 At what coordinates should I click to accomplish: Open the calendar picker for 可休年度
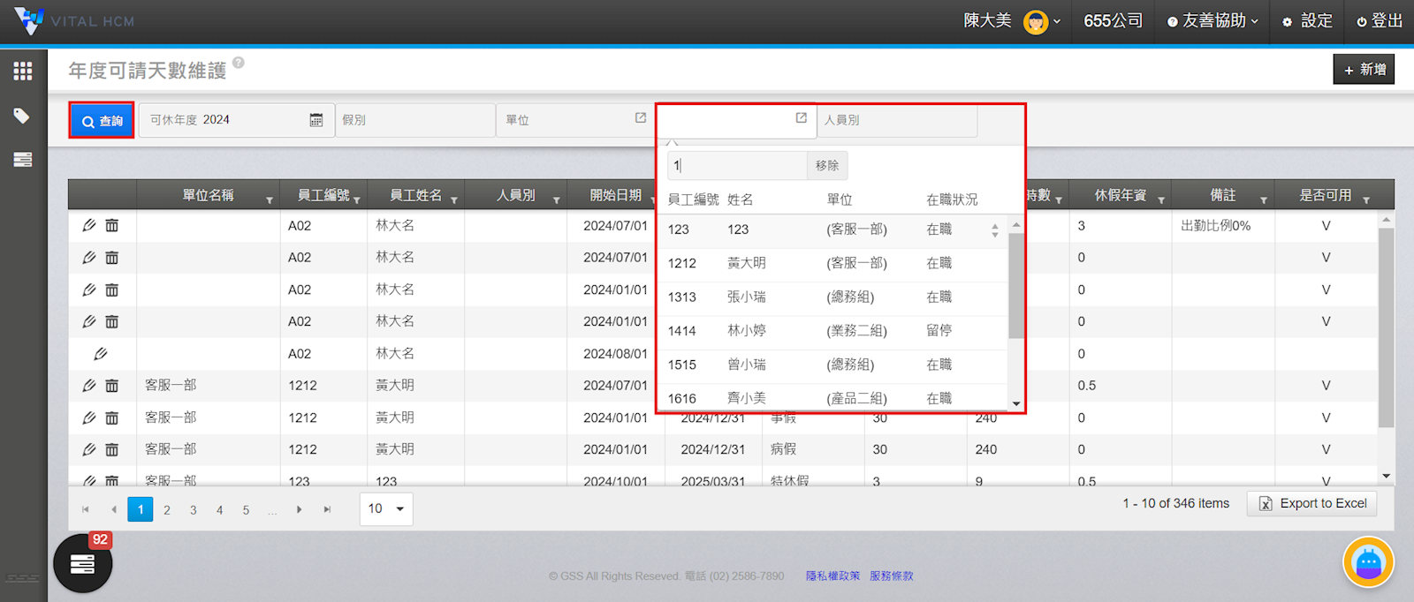coord(315,120)
